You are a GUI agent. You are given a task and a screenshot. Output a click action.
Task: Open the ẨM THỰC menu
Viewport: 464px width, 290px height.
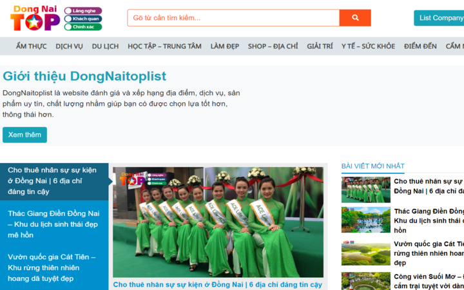point(32,46)
